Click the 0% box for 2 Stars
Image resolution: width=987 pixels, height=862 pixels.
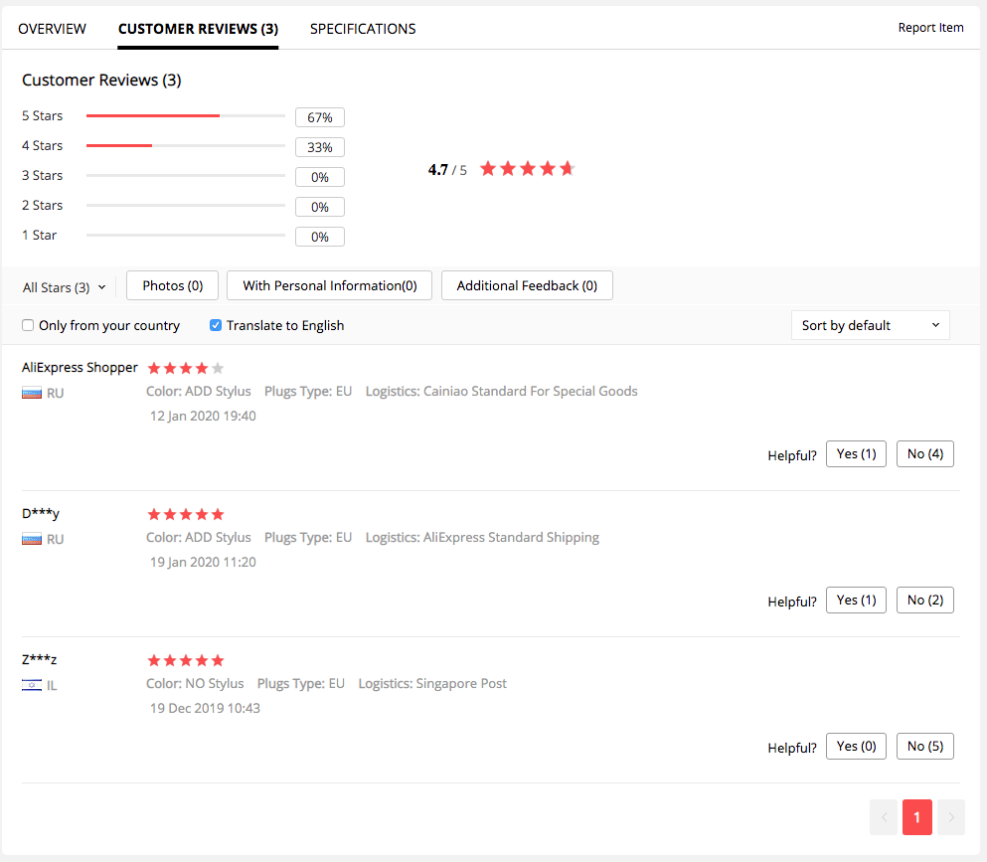320,207
